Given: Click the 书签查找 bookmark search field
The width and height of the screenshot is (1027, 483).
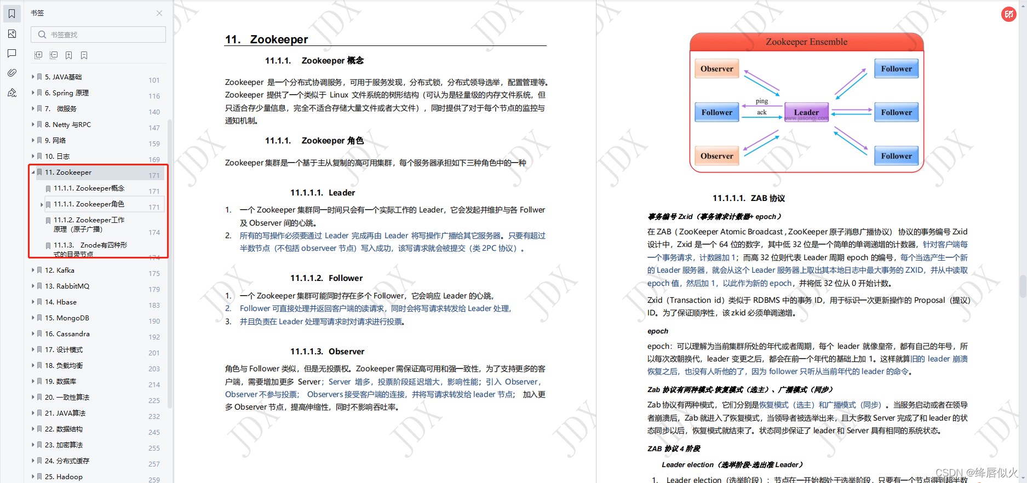Looking at the screenshot, I should [98, 34].
